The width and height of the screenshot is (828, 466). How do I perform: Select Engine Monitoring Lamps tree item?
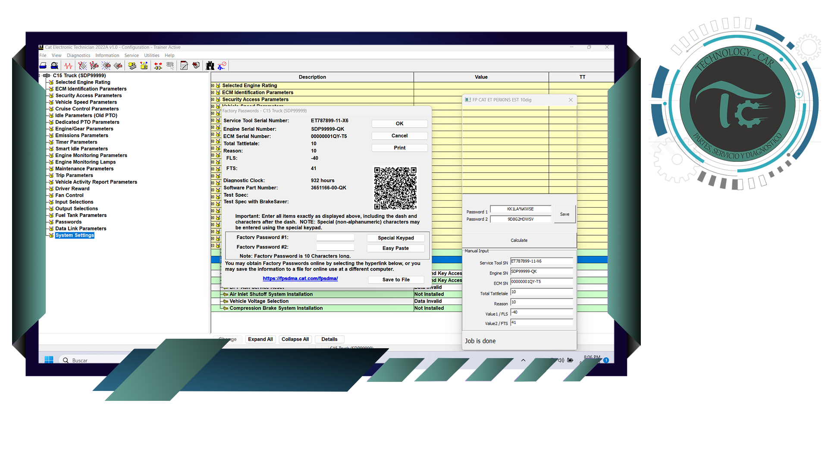85,162
